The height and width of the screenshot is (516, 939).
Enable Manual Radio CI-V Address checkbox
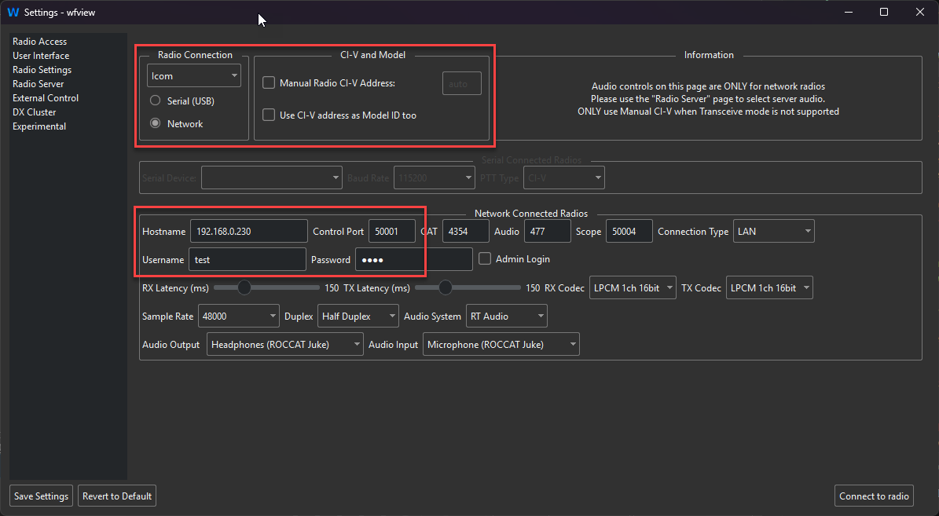click(x=269, y=82)
